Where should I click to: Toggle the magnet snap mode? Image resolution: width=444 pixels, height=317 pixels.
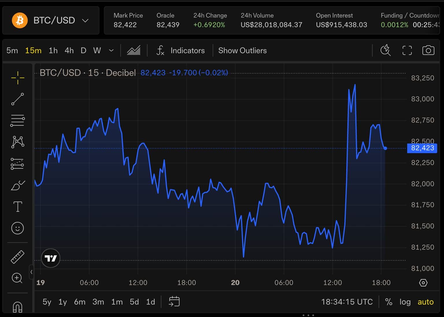coord(17,307)
